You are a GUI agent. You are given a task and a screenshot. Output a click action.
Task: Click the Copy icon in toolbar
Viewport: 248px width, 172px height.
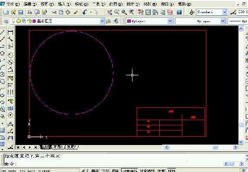61,12
